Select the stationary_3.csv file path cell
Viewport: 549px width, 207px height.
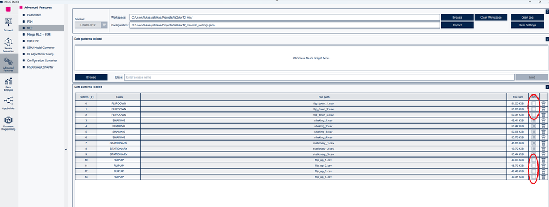click(x=324, y=154)
